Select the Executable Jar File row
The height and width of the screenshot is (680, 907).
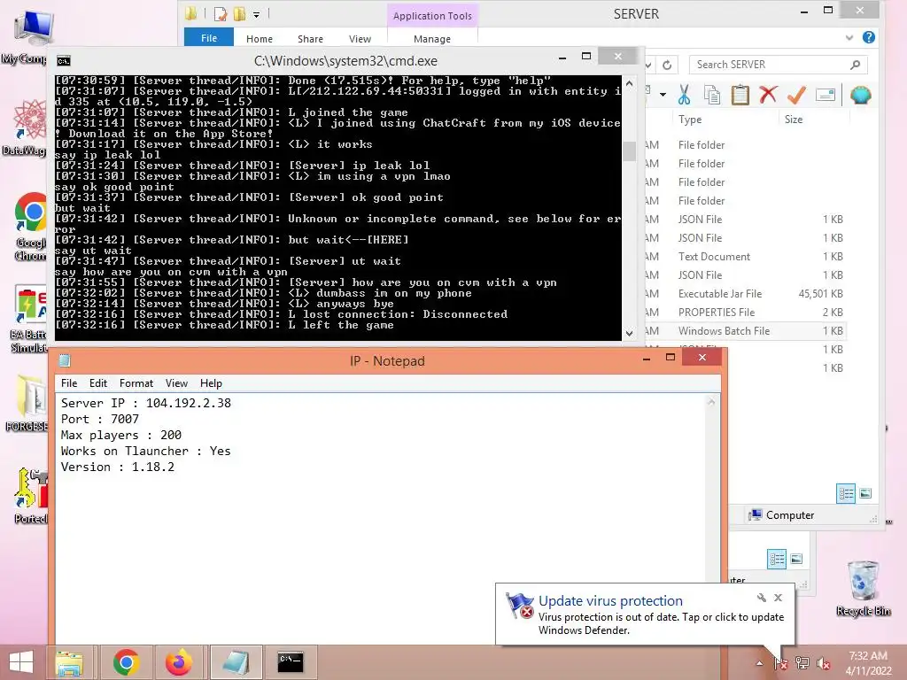tap(745, 294)
